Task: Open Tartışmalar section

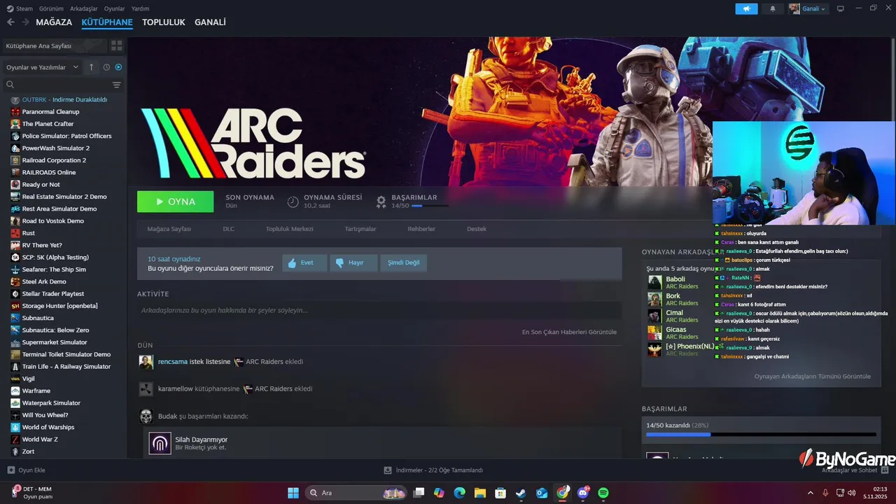Action: [x=360, y=229]
